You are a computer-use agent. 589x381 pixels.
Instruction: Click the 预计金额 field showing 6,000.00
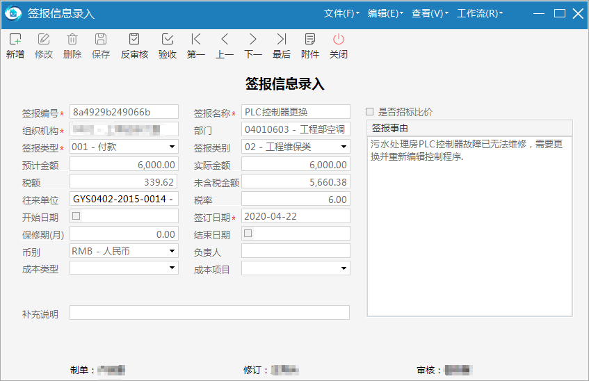click(124, 165)
